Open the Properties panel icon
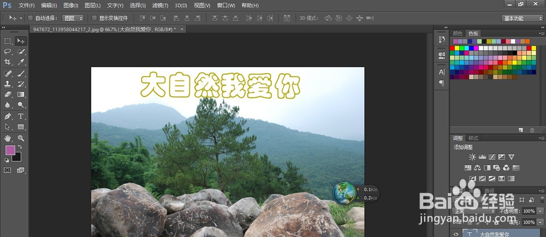The width and height of the screenshot is (546, 237). [442, 55]
